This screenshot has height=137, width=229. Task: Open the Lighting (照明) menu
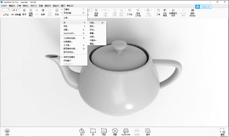pyautogui.click(x=26, y=6)
